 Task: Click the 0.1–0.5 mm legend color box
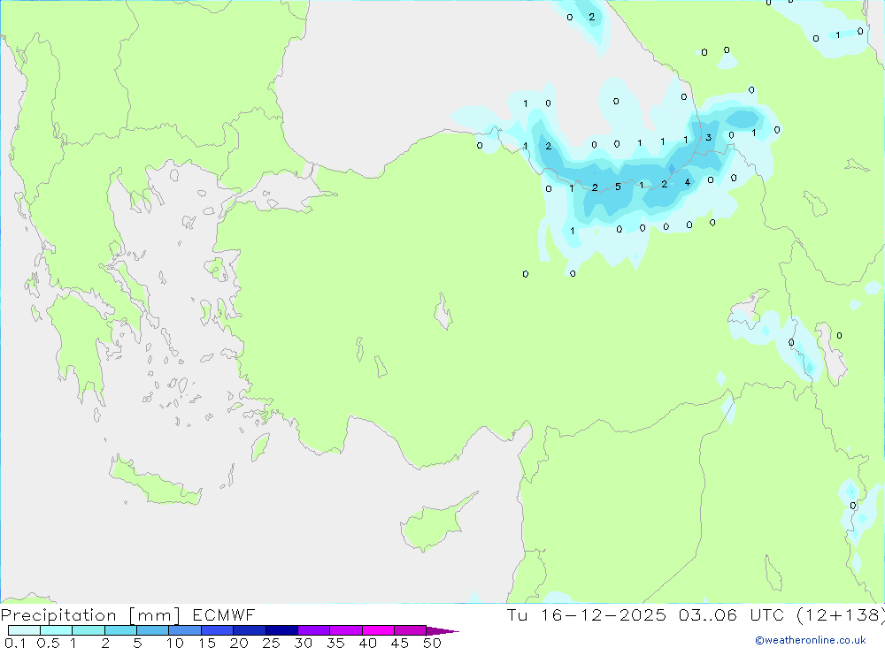point(24,630)
